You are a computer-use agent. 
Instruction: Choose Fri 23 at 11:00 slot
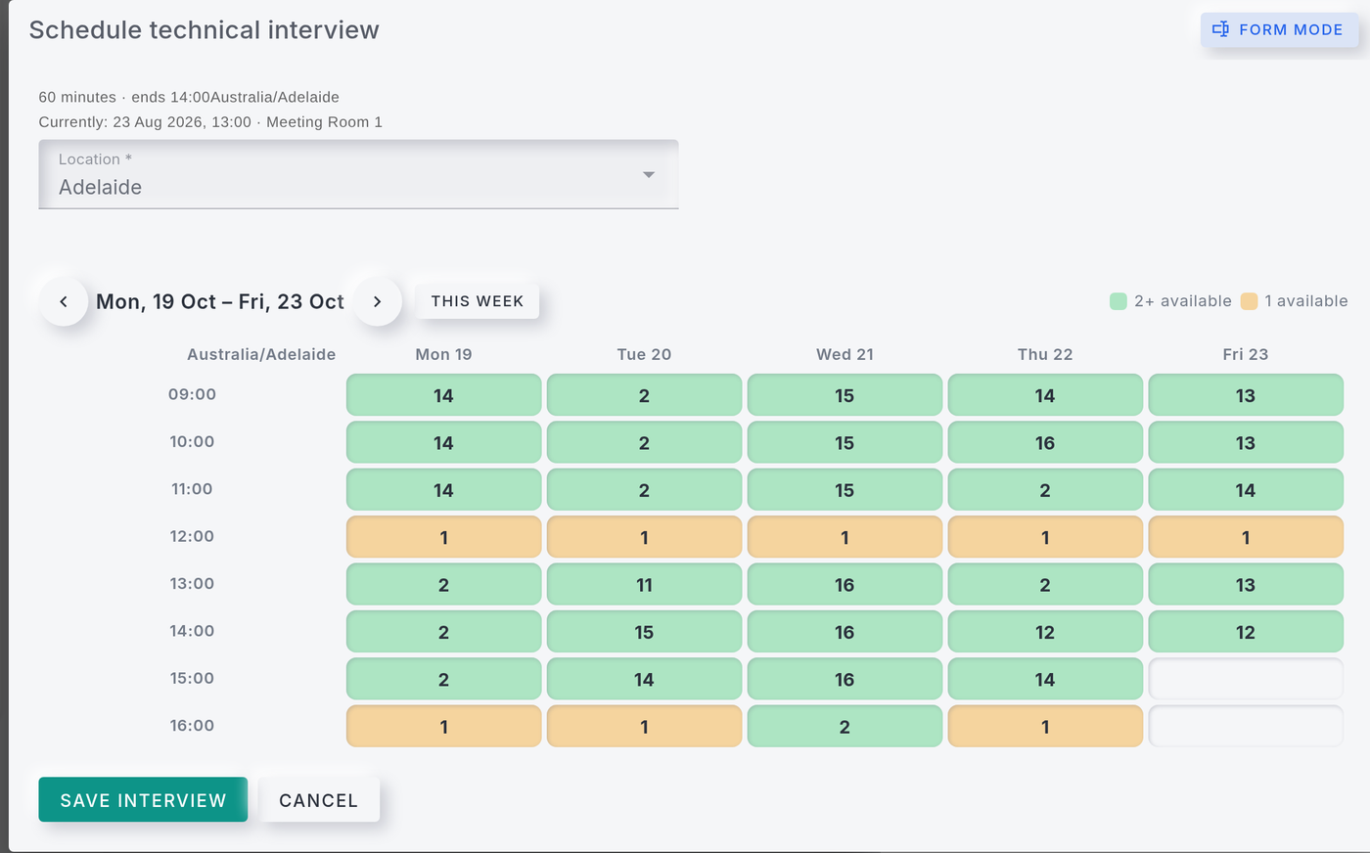(1246, 490)
